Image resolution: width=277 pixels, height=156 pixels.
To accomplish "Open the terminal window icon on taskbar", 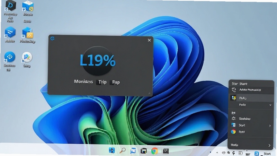I will pyautogui.click(x=166, y=151).
